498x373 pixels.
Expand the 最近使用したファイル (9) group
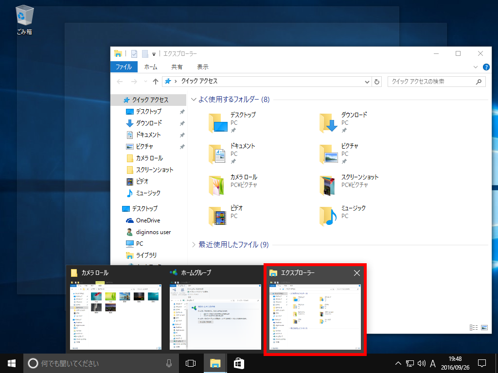tap(194, 245)
